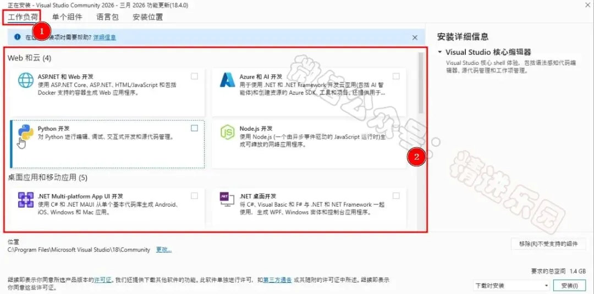Click the info icon in the help banner
Viewport: 594px width, 294px height.
point(17,37)
